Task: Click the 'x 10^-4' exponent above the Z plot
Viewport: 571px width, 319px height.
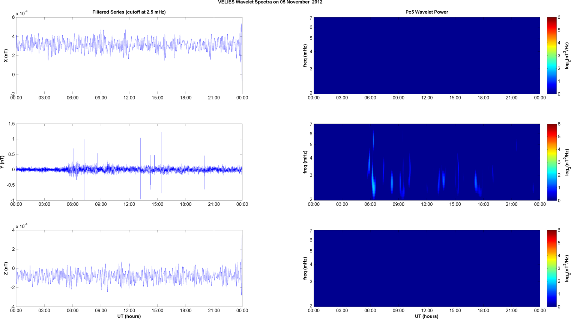Action: (x=22, y=226)
